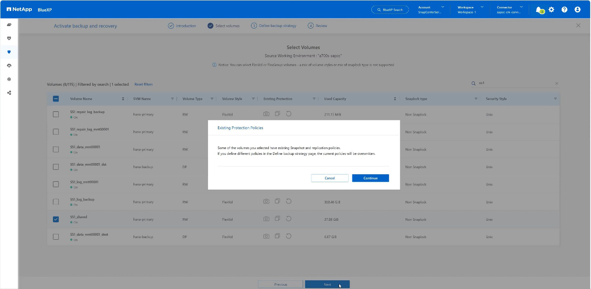Viewport: 591px width, 289px height.
Task: Open the Health heart icon in sidebar
Action: click(9, 38)
